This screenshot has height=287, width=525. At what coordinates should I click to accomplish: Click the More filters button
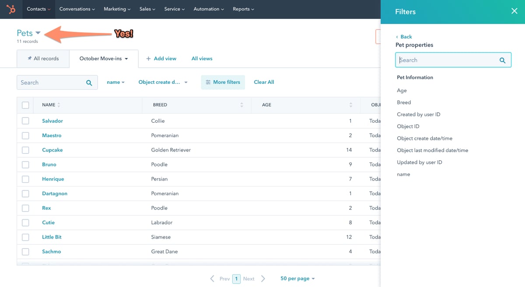click(223, 82)
